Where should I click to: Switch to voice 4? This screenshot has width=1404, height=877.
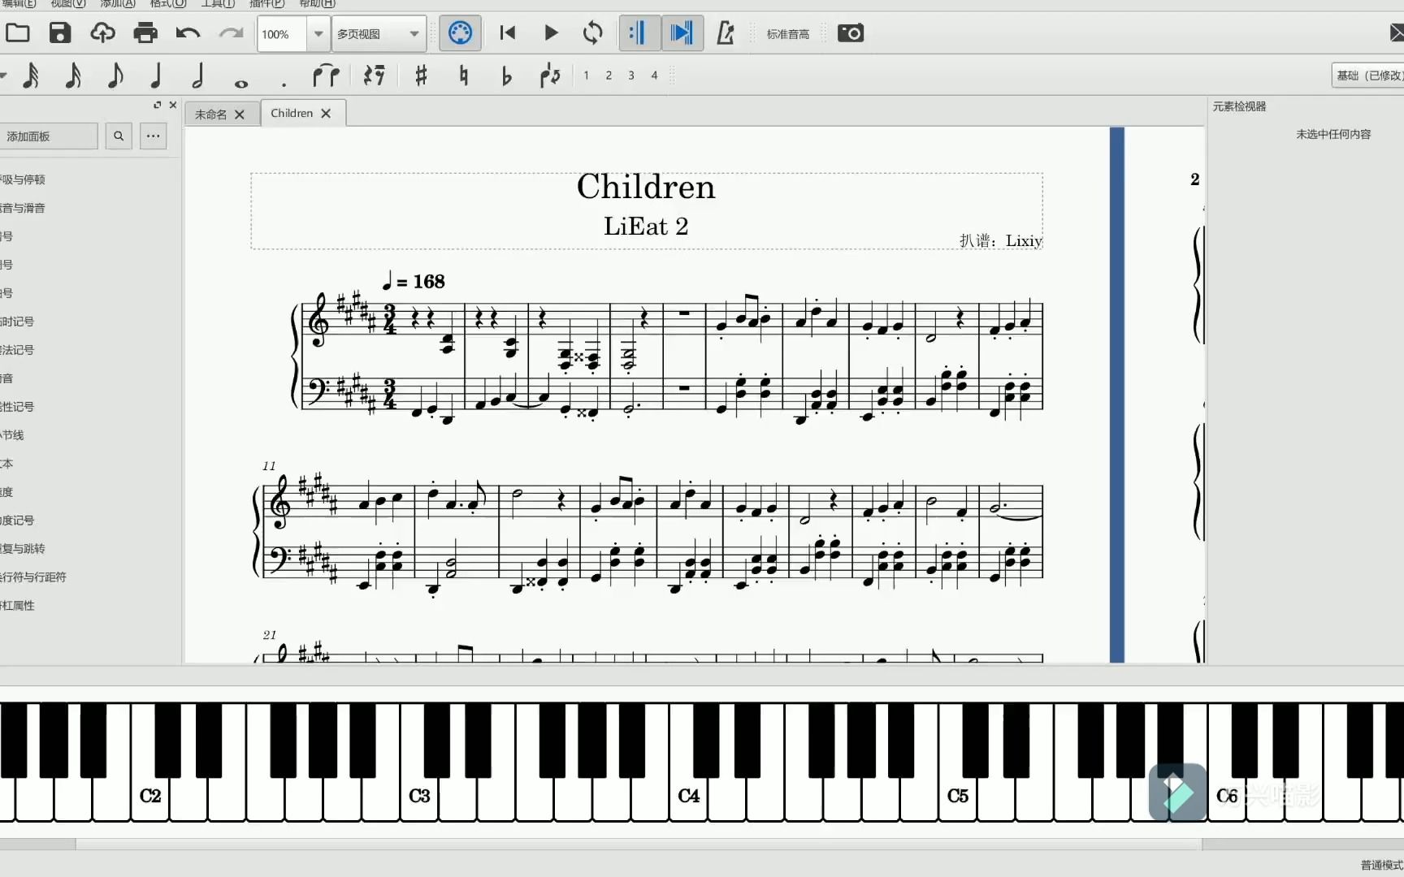pyautogui.click(x=654, y=76)
